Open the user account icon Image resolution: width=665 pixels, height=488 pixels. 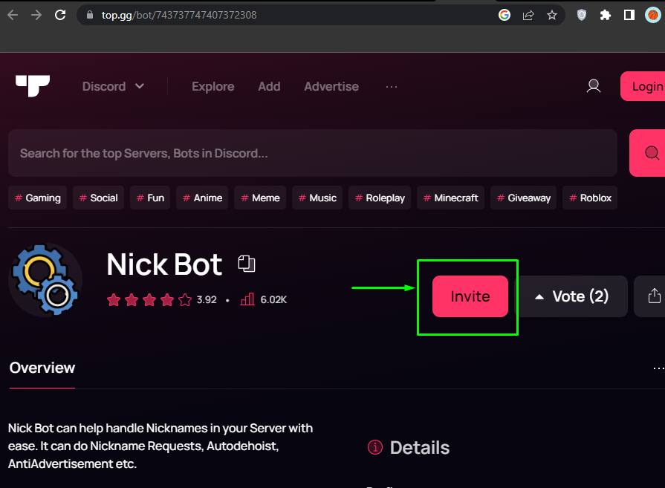[x=594, y=86]
